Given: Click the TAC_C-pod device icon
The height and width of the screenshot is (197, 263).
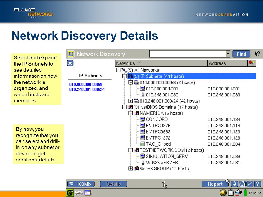Looking at the screenshot, I should (142, 144).
